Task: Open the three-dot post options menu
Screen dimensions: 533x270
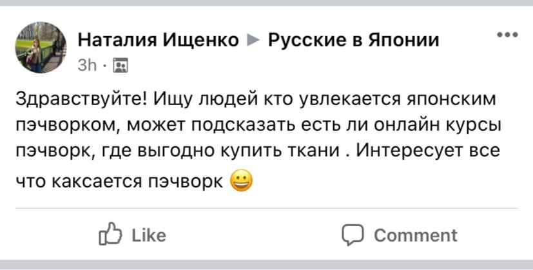Action: point(508,35)
